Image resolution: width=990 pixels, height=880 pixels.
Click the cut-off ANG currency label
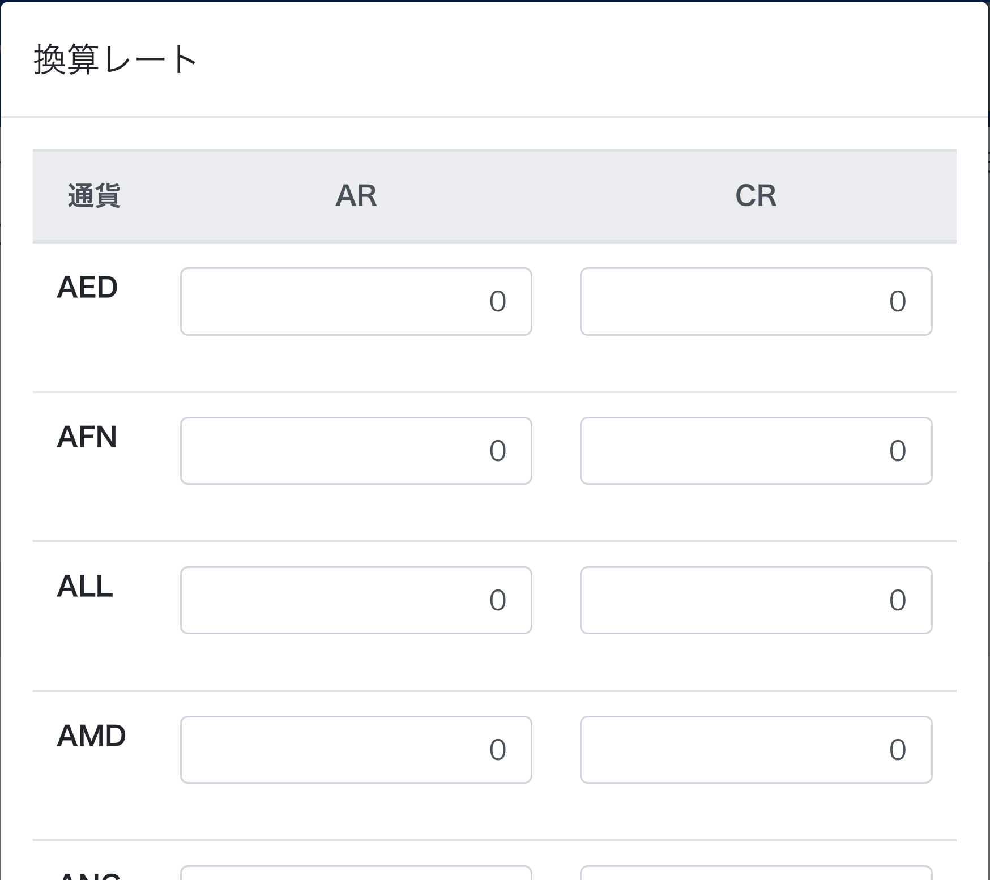[89, 876]
